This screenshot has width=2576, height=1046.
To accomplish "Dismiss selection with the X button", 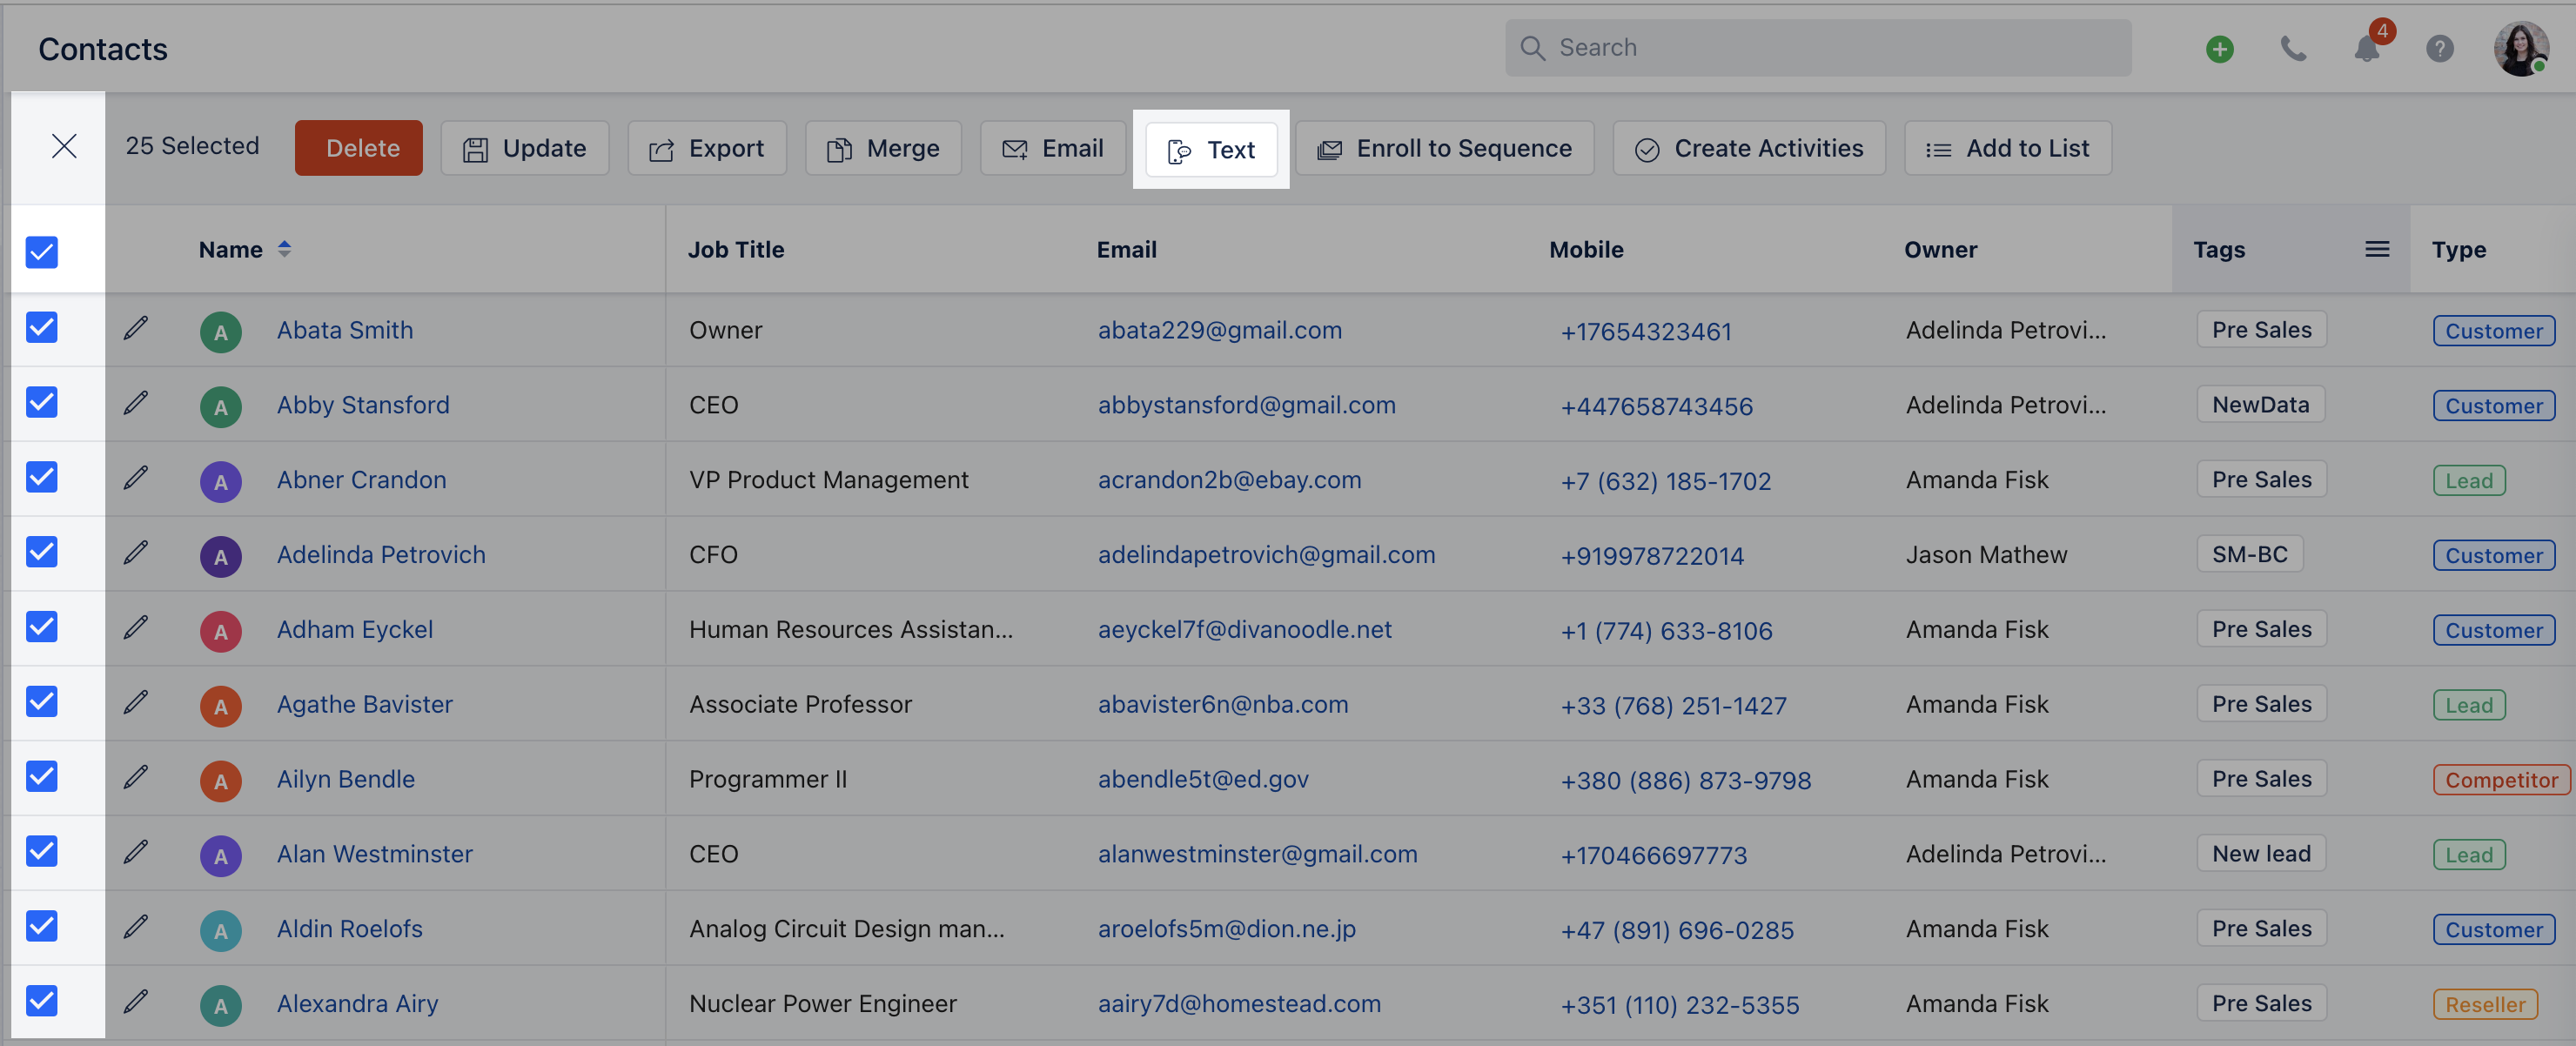I will click(64, 146).
